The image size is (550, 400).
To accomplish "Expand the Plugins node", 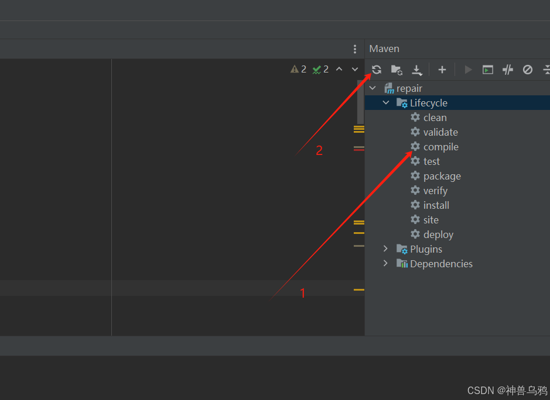I will pos(385,249).
